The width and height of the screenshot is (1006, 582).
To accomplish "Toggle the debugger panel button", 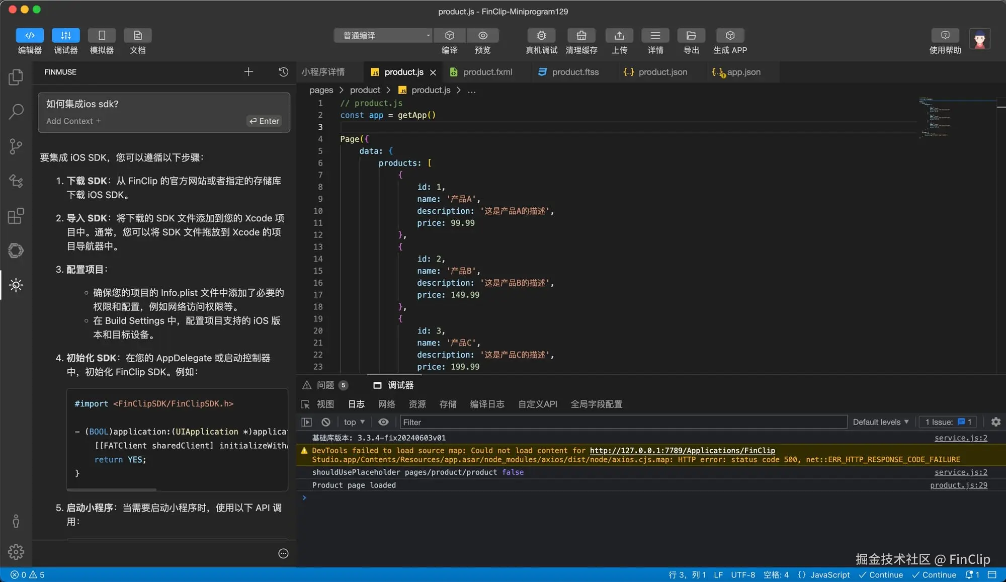I will 66,36.
